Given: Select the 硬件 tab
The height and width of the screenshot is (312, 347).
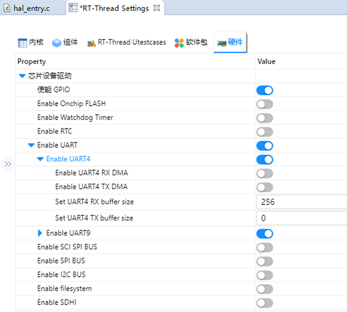Looking at the screenshot, I should tap(230, 42).
